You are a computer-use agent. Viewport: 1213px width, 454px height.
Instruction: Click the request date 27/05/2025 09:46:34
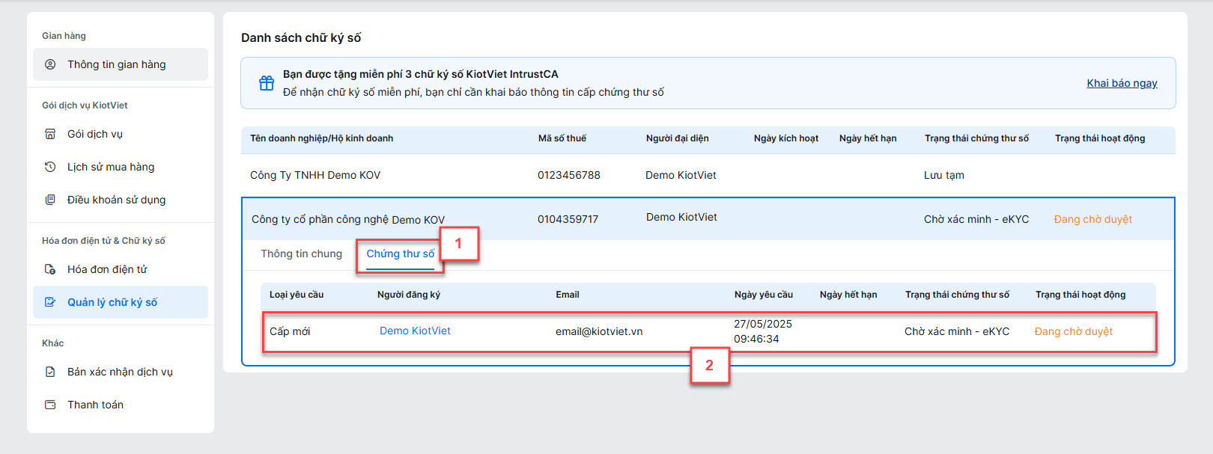[x=763, y=331]
